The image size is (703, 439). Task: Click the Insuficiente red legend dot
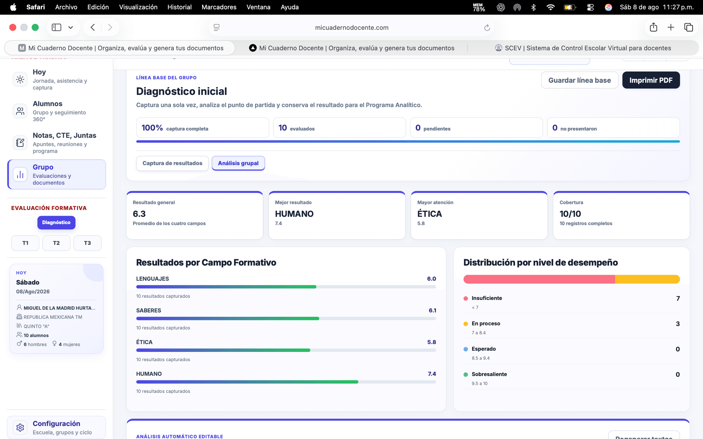tap(466, 299)
